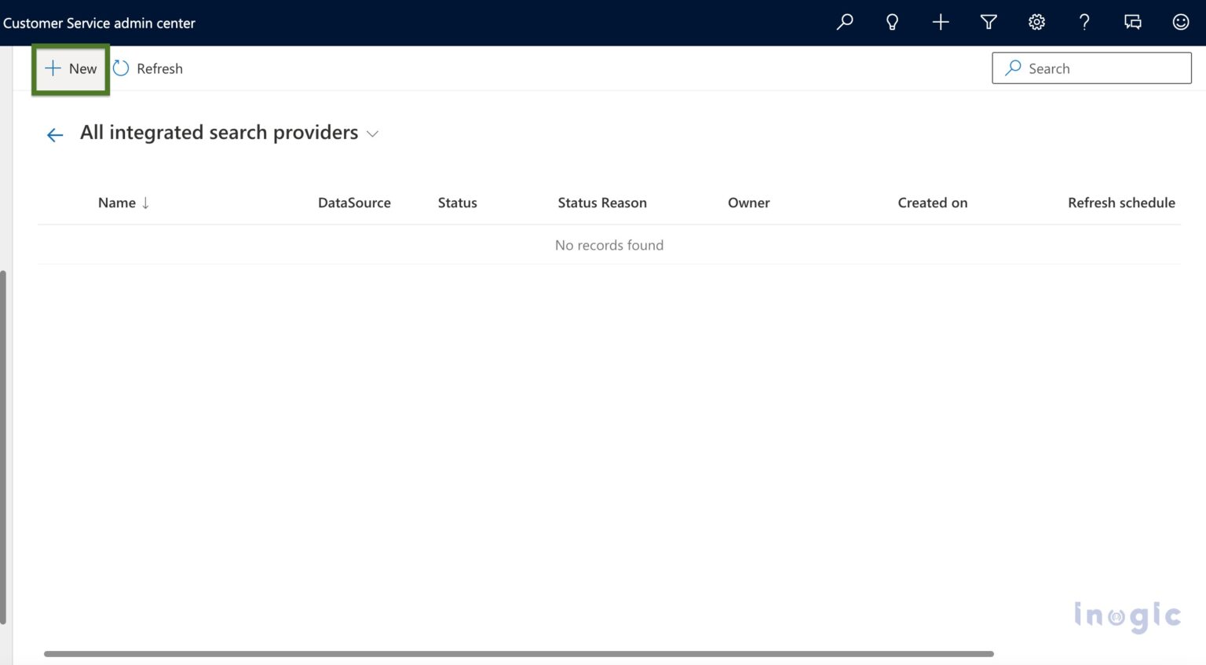This screenshot has height=665, width=1206.
Task: Click the back arrow next to the view title
Action: pyautogui.click(x=53, y=134)
